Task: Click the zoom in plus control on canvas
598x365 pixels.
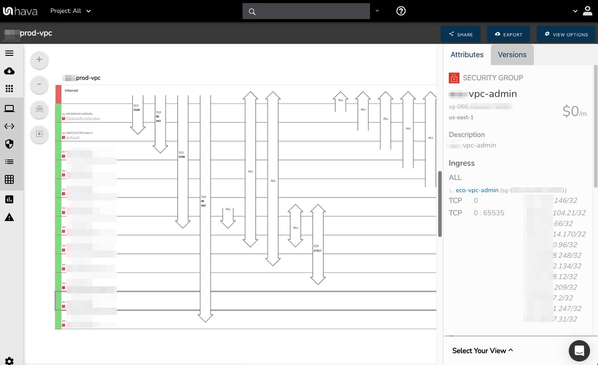Action: coord(39,60)
